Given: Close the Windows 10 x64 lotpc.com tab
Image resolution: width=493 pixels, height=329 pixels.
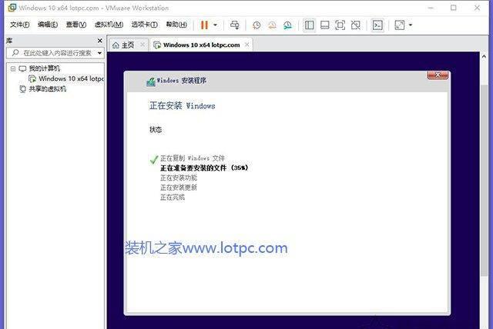Looking at the screenshot, I should coord(247,45).
